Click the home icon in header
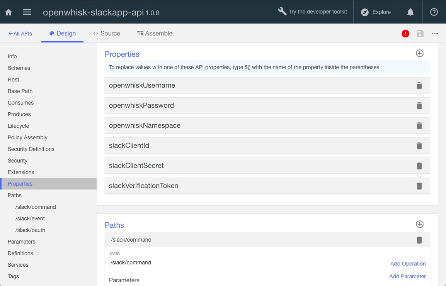 coord(9,12)
